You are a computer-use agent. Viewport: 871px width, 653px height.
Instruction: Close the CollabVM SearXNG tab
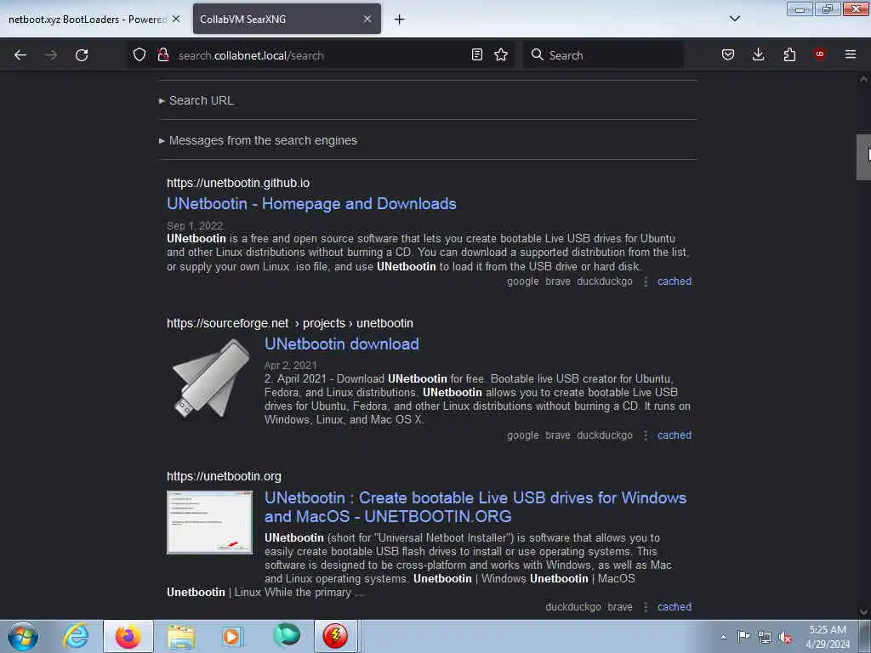tap(367, 19)
